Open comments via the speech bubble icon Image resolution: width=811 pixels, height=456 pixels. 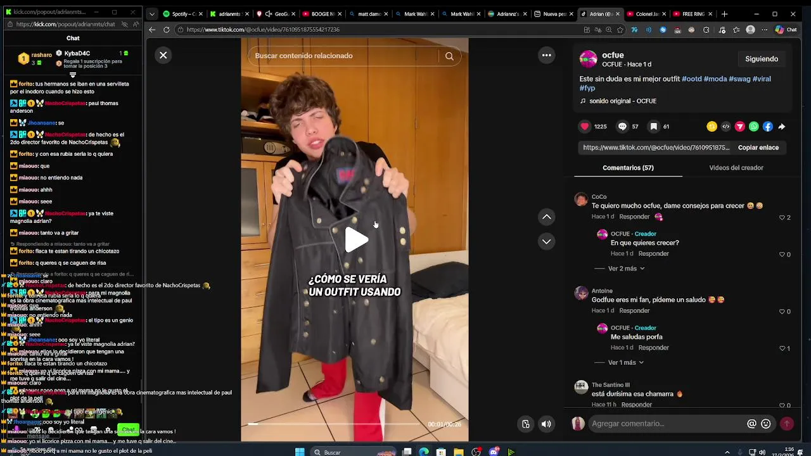click(622, 127)
